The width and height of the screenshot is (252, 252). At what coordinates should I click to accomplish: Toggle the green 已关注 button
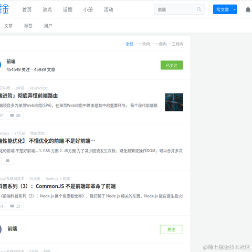point(172,65)
